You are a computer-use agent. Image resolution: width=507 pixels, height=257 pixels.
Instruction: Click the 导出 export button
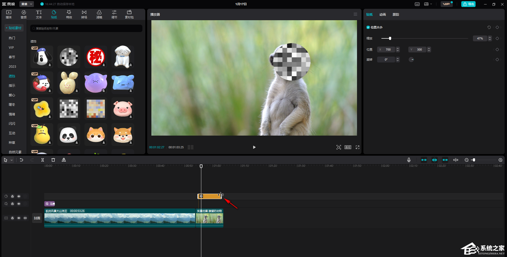point(468,4)
